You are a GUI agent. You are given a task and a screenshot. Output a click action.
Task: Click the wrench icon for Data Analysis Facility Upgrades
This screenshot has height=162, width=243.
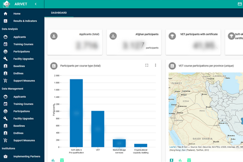point(5,59)
